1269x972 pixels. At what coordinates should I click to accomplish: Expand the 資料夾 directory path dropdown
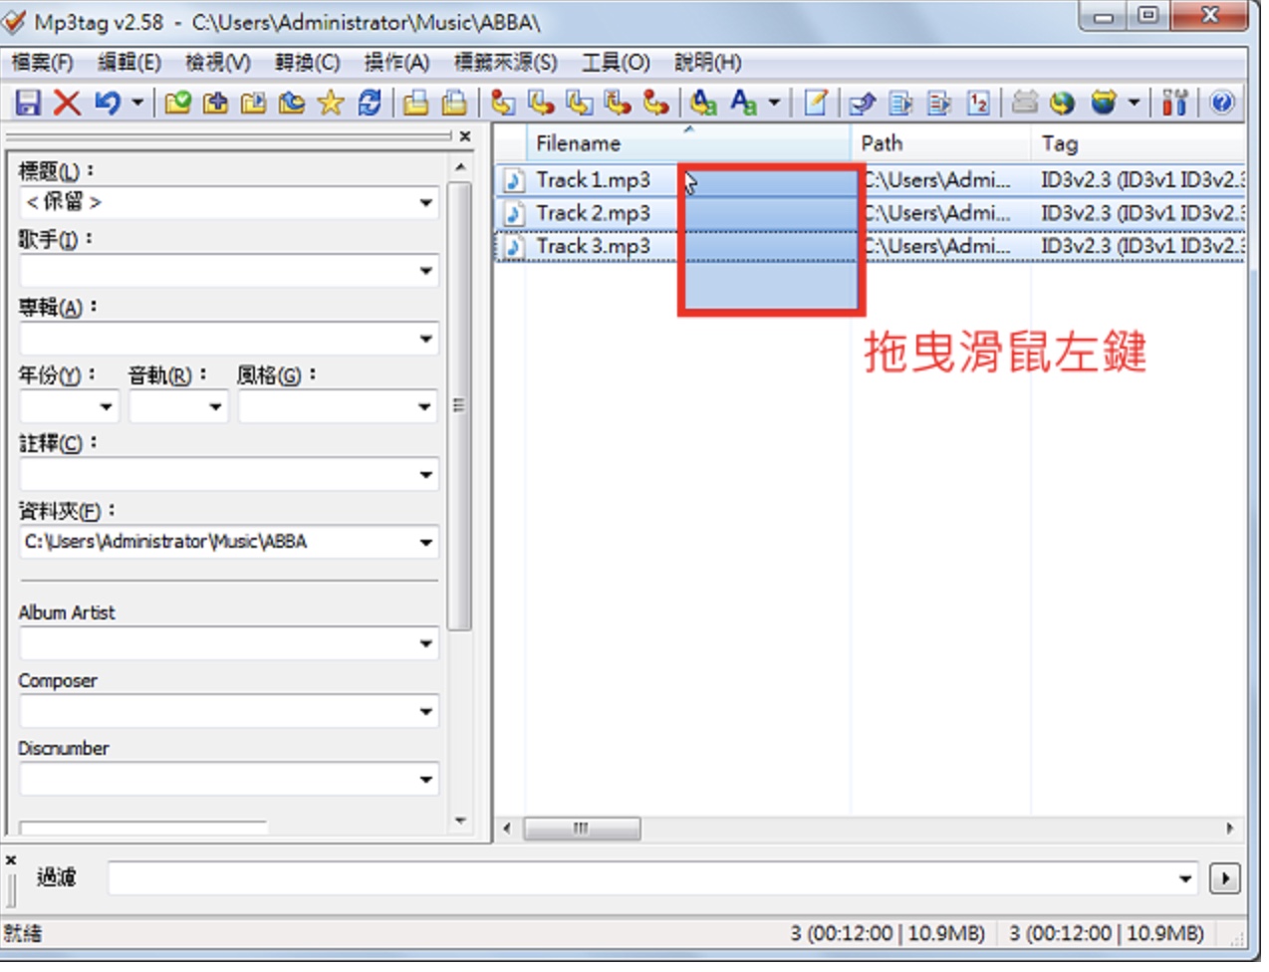point(426,543)
